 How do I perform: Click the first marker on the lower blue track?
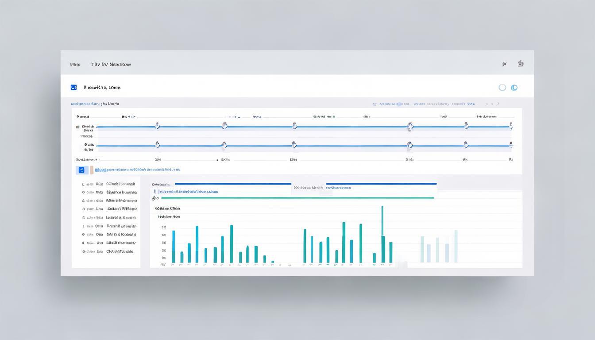tap(157, 145)
